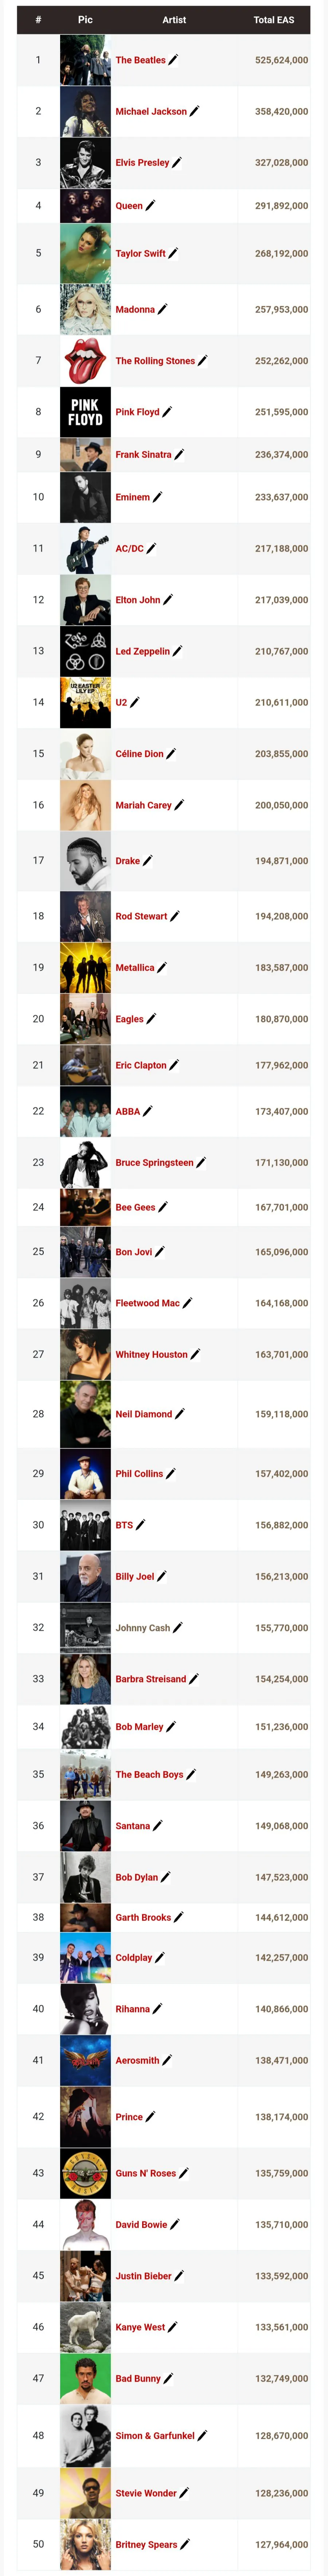Click the Led Zeppelin symbols thumbnail
This screenshot has height=2576, width=328.
[85, 651]
